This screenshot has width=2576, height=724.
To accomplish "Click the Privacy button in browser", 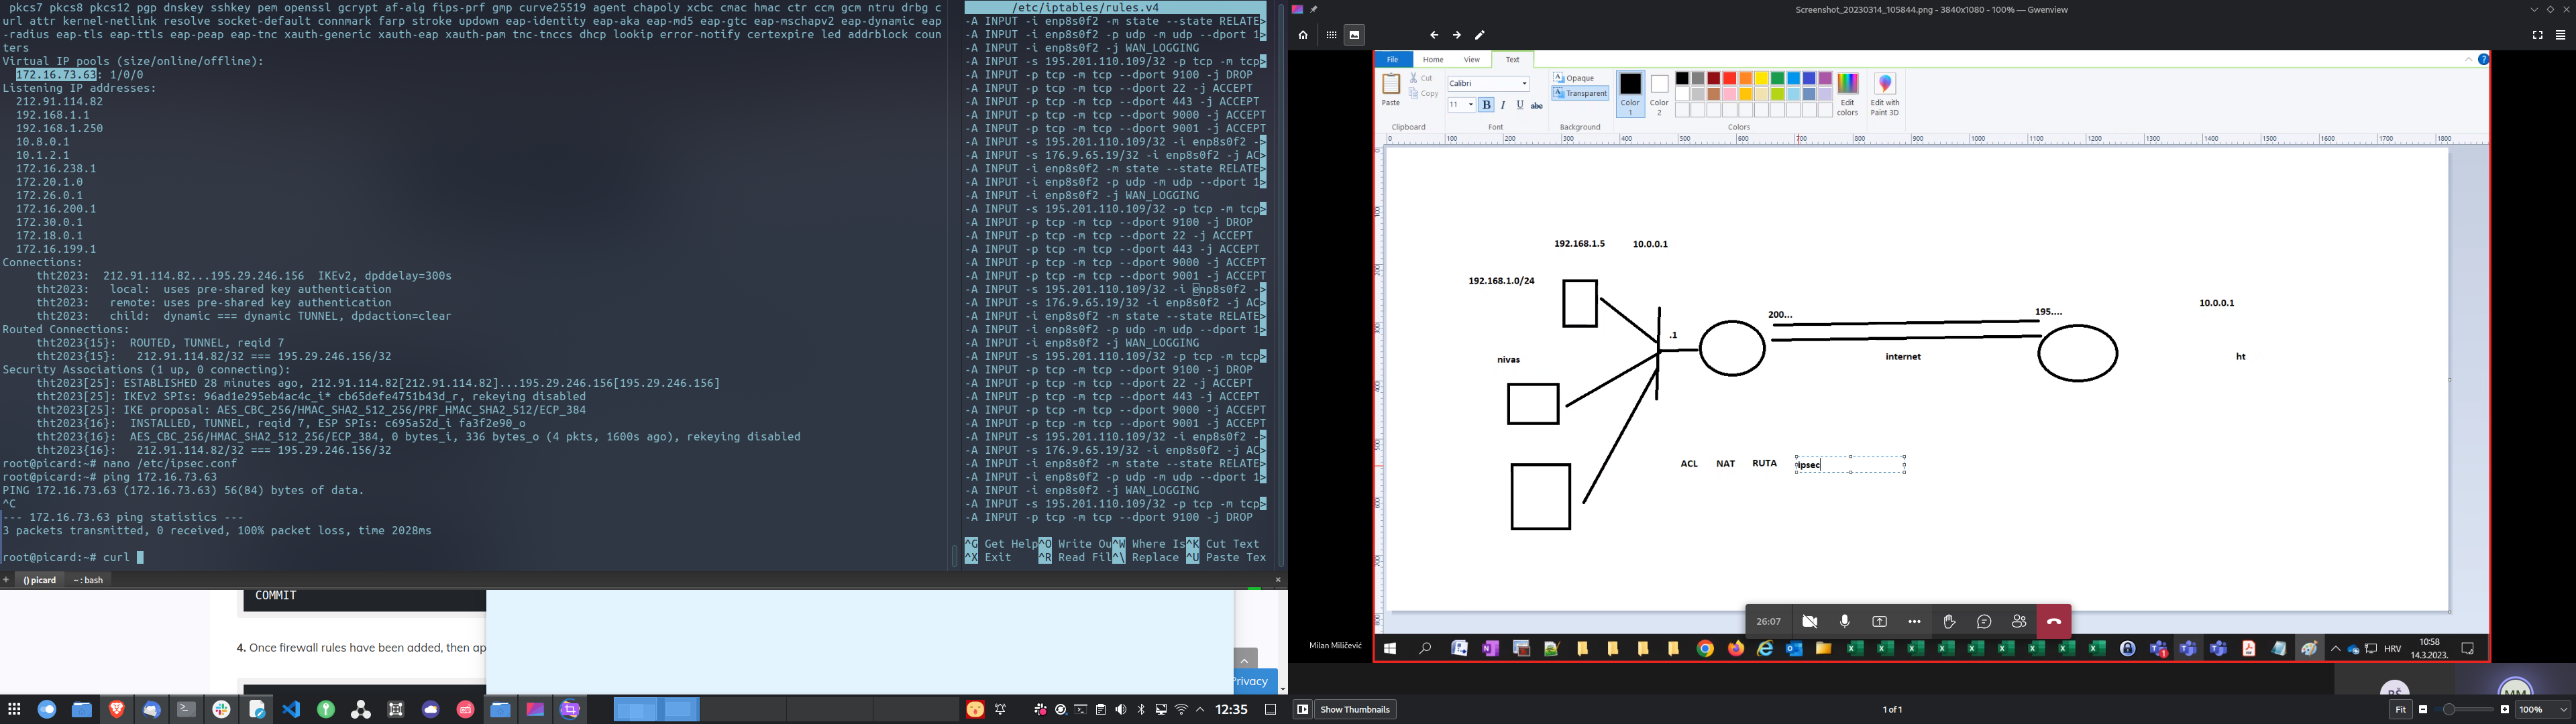I will tap(1251, 681).
